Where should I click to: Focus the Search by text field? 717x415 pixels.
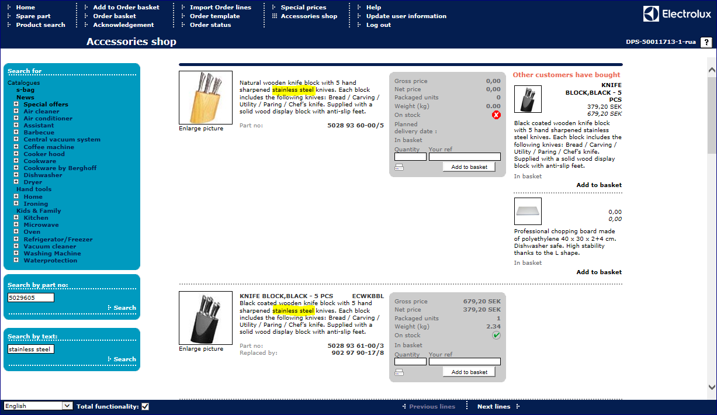click(x=31, y=349)
